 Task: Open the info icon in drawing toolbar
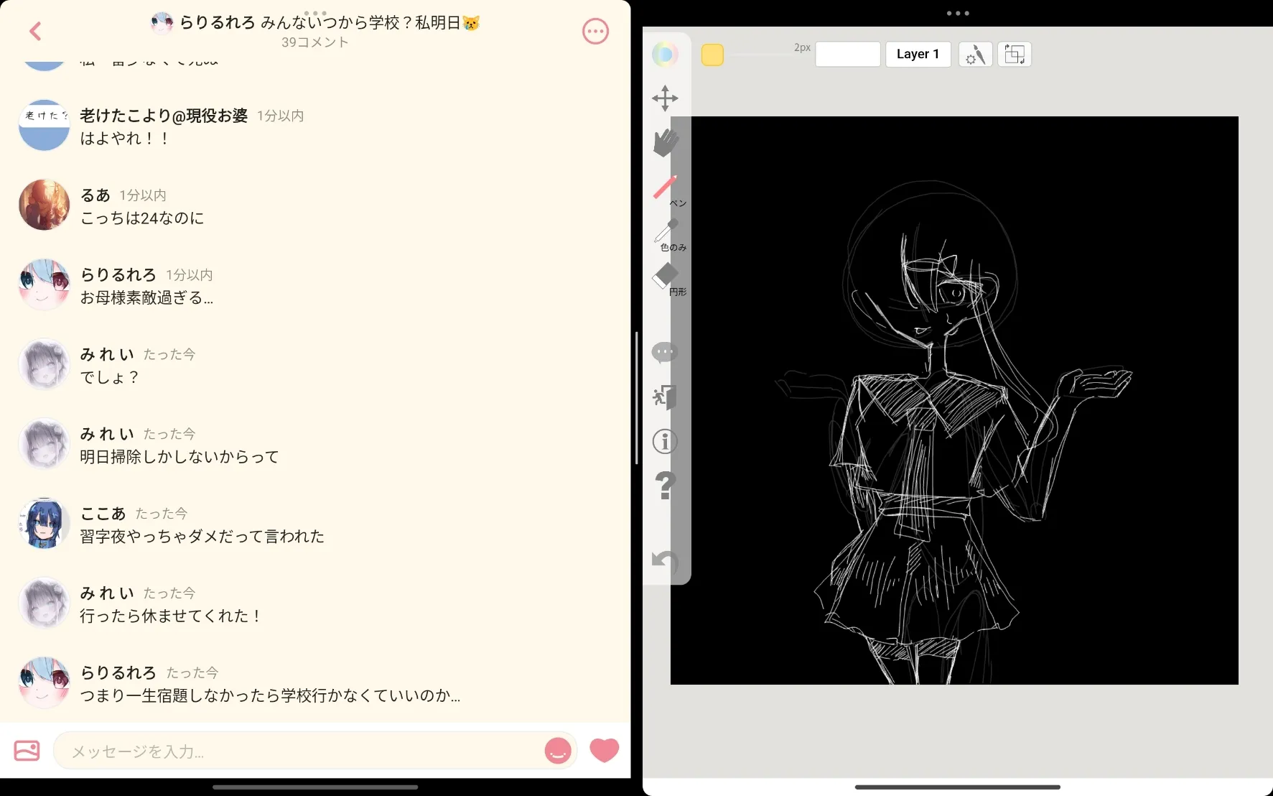(665, 441)
